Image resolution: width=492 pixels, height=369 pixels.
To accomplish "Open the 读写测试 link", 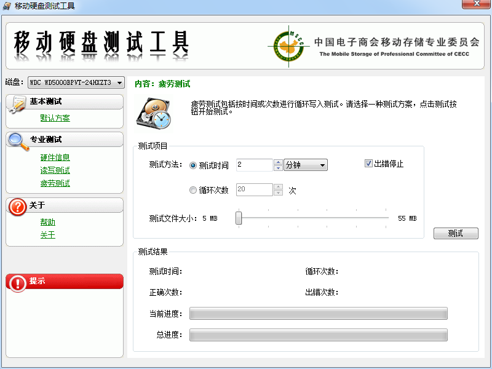I will pyautogui.click(x=55, y=170).
